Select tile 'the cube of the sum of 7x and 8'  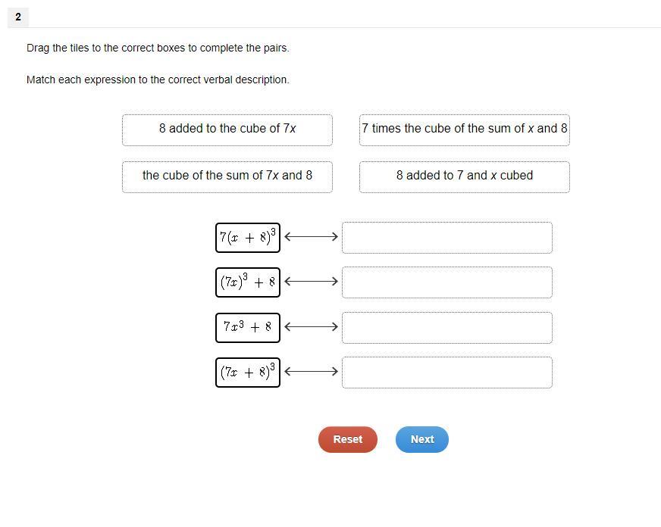[227, 177]
